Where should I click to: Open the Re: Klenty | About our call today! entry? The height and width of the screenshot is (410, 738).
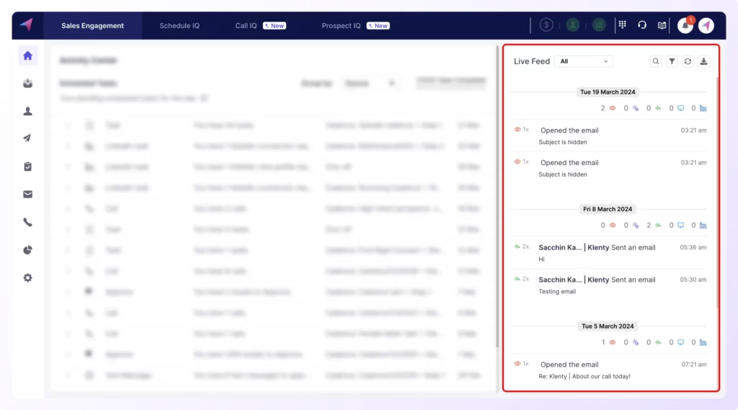point(610,370)
